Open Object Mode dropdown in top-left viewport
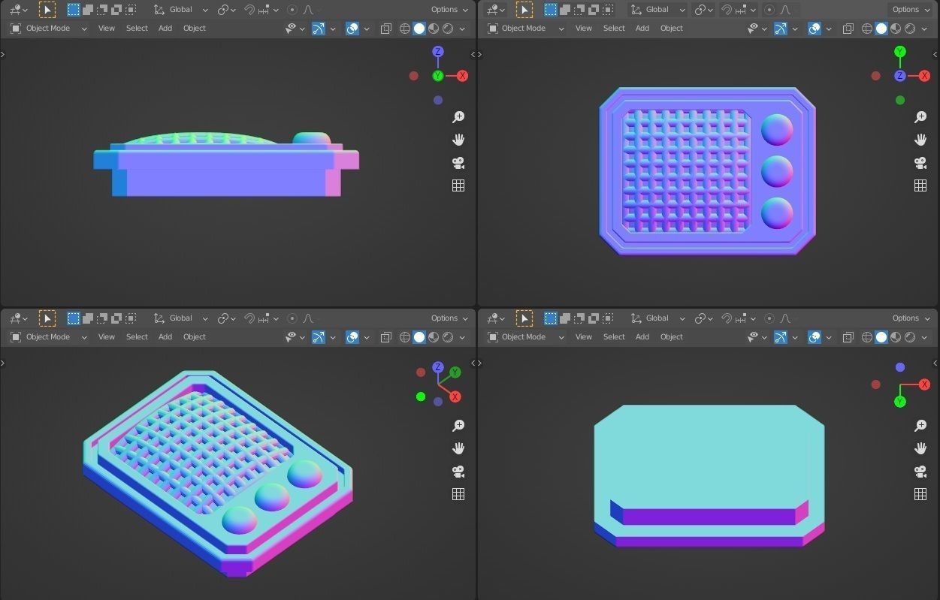The width and height of the screenshot is (940, 600). (x=49, y=29)
